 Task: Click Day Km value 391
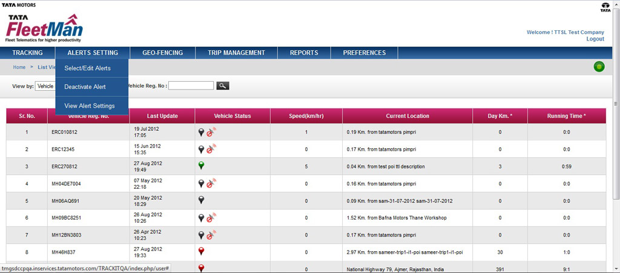500,269
